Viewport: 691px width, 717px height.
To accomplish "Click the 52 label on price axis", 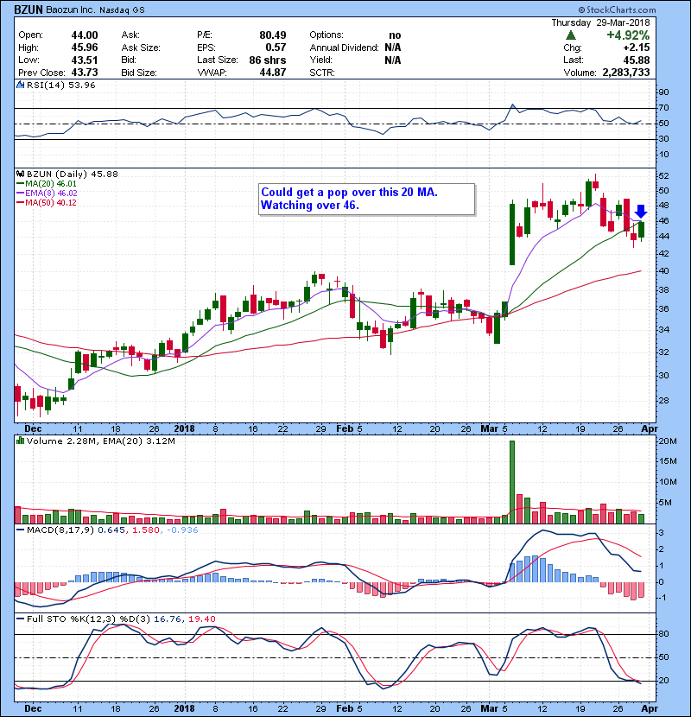I will coord(663,176).
